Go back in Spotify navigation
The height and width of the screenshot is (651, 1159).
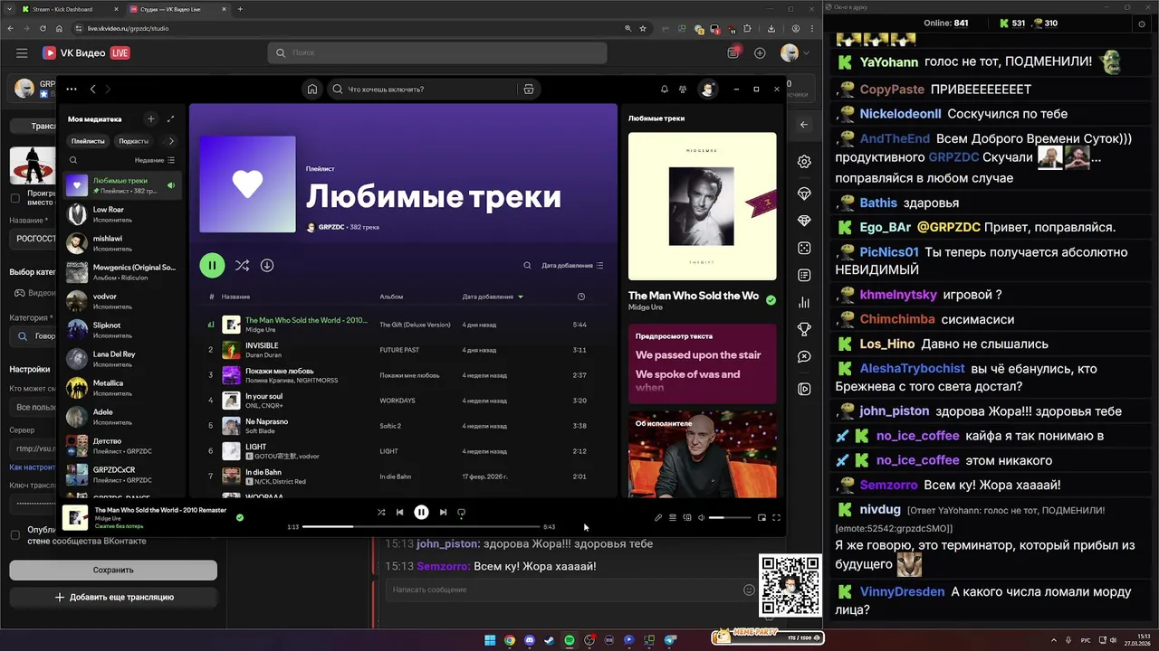(92, 89)
